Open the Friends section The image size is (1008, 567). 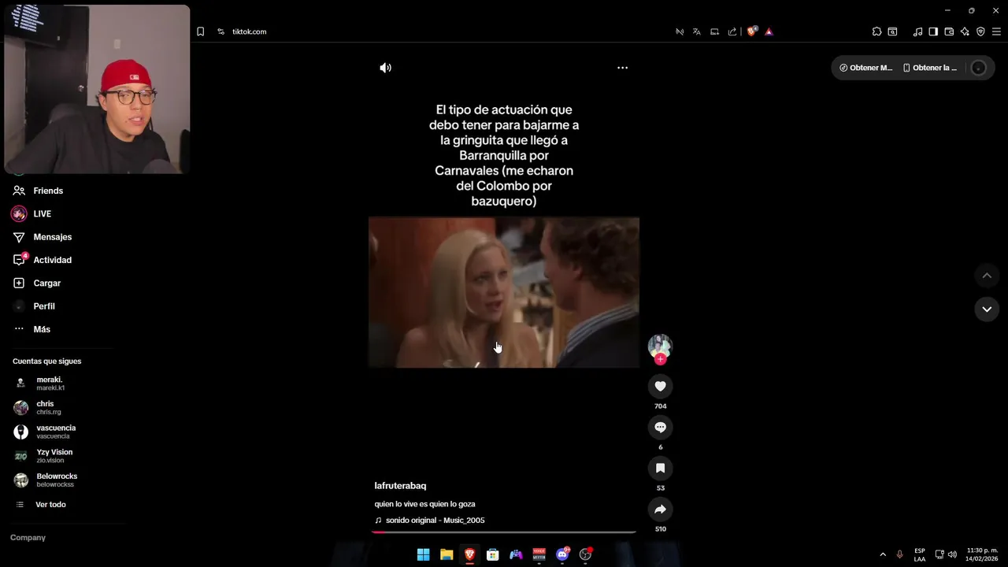click(47, 191)
